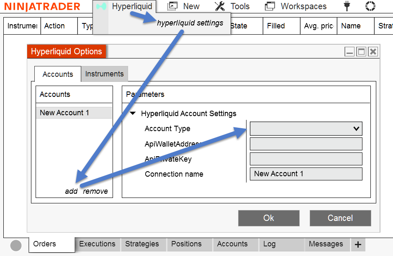This screenshot has width=393, height=256.
Task: Click the Hyperliquid logo icon in menu bar
Action: coord(101,7)
